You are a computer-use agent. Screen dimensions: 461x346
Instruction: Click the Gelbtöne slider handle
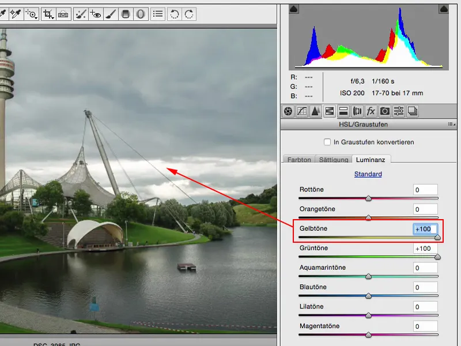pyautogui.click(x=437, y=237)
